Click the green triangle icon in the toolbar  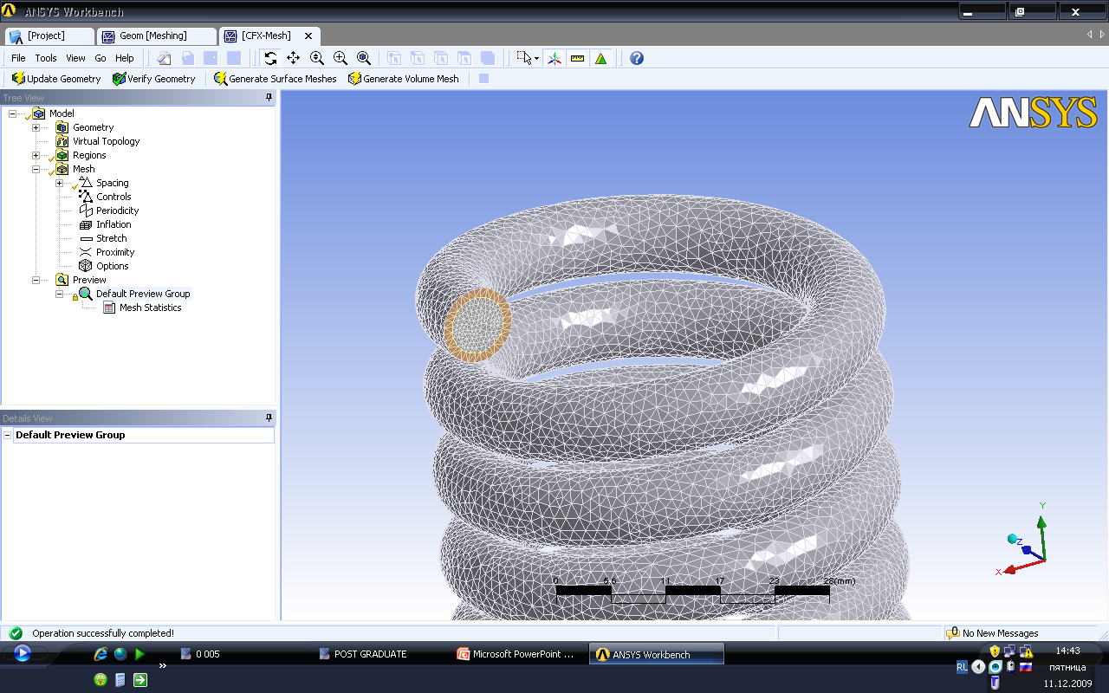pos(601,58)
